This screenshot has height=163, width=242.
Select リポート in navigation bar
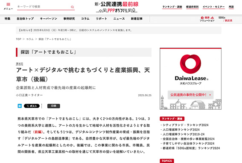point(102,19)
